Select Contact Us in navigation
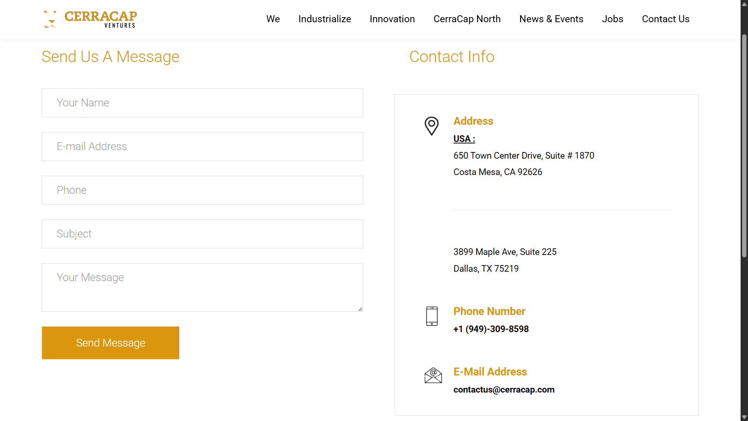 click(665, 19)
